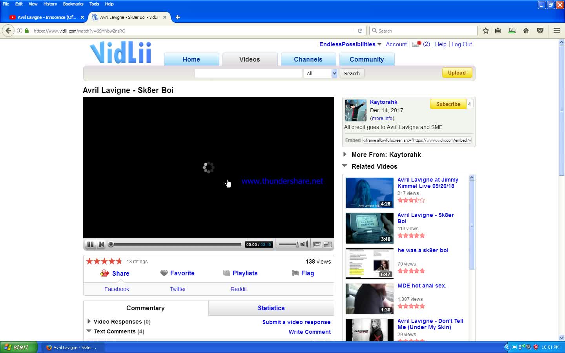
Task: Bookmark this page with star icon
Action: [486, 31]
